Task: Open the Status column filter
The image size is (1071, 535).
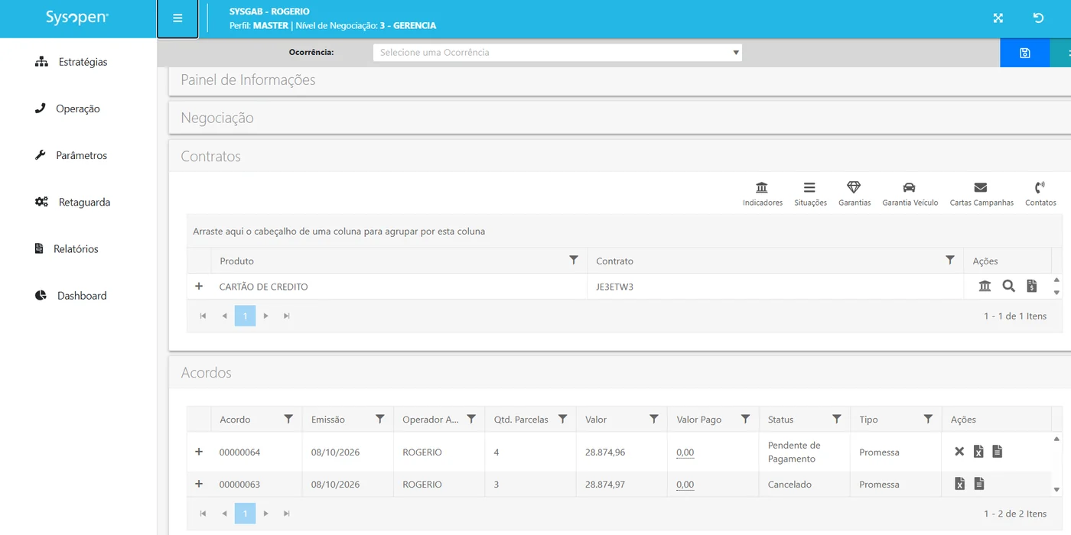Action: pyautogui.click(x=837, y=420)
